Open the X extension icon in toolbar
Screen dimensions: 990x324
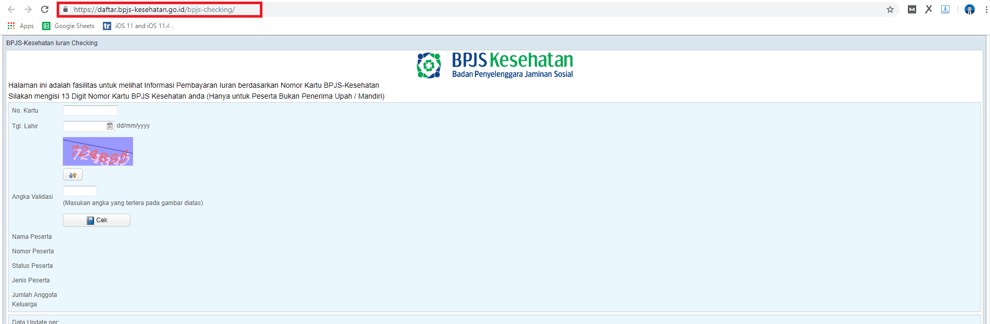(929, 9)
